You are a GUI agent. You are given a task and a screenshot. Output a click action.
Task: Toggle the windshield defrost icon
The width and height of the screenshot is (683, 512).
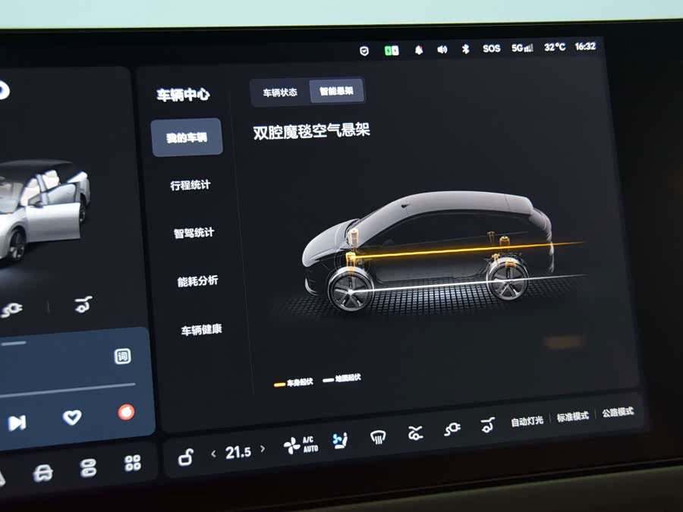pyautogui.click(x=378, y=437)
